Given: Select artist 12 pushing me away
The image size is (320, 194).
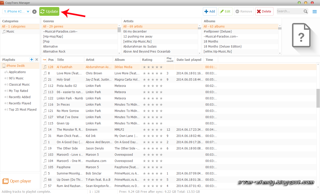Looking at the screenshot, I should coord(160,37).
